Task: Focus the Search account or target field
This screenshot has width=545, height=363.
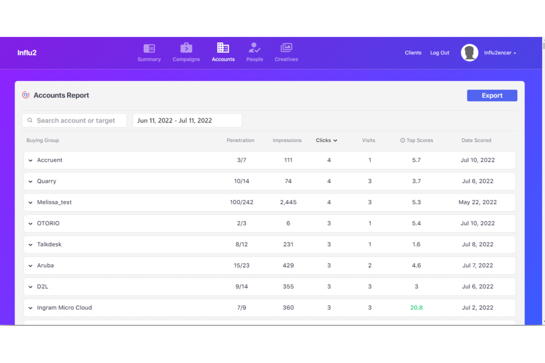Action: pos(74,120)
